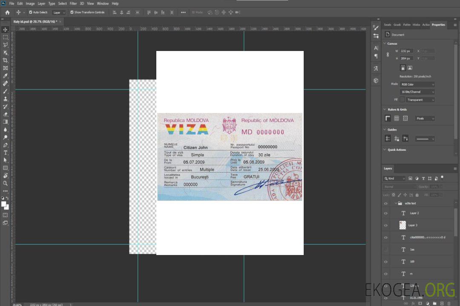
Task: Select the Brush tool
Action: click(5, 91)
